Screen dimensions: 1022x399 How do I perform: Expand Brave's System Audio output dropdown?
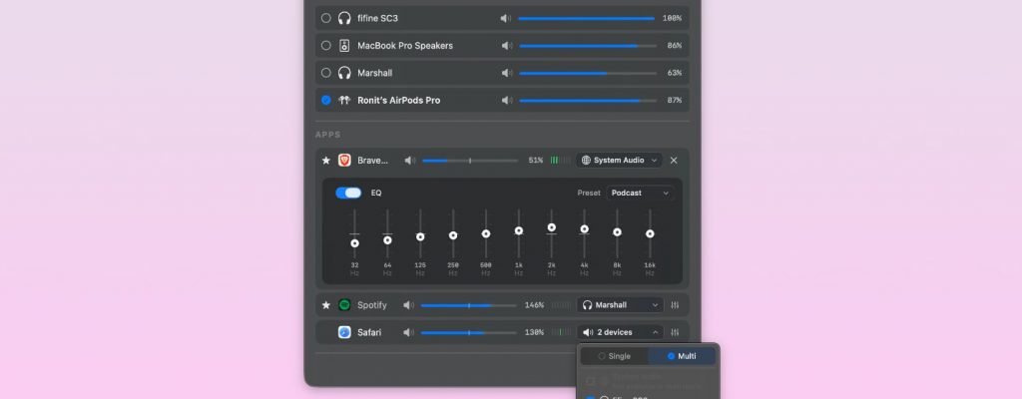click(620, 160)
